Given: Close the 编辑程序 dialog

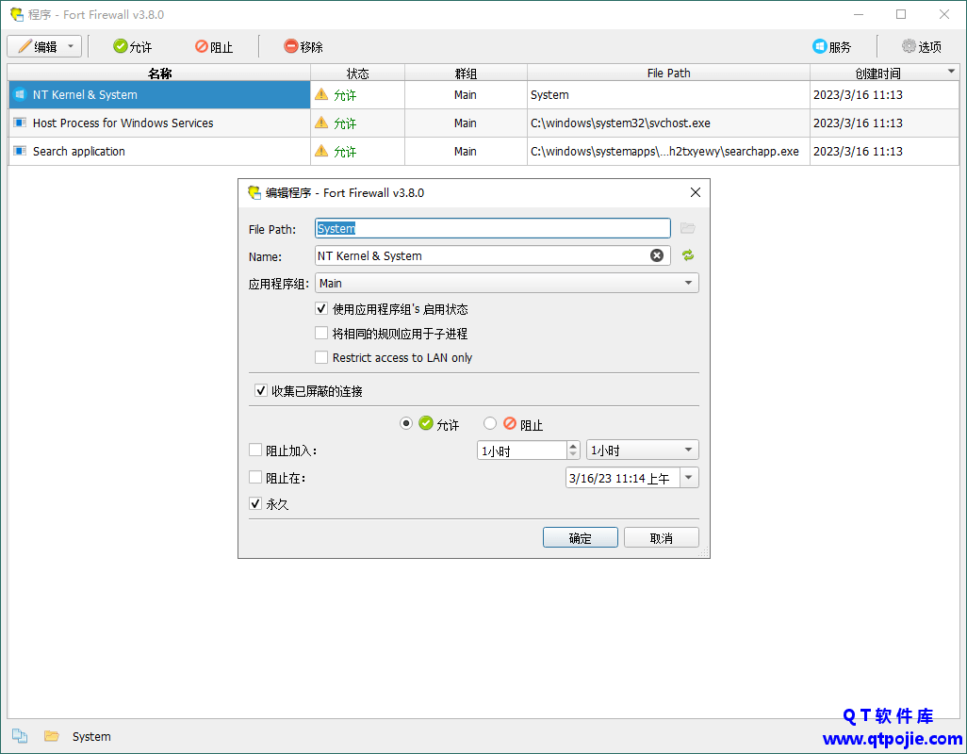Looking at the screenshot, I should [x=695, y=192].
